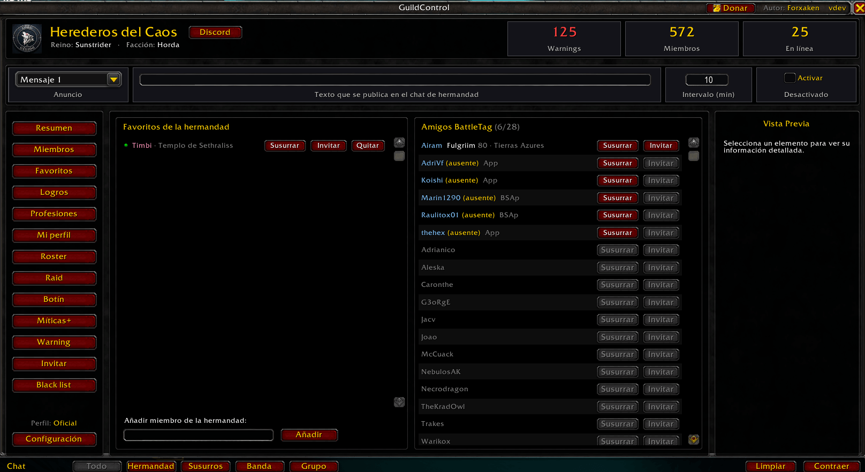The width and height of the screenshot is (865, 472).
Task: Click the scroll-down arrow of the Favoritos list
Action: tap(399, 402)
